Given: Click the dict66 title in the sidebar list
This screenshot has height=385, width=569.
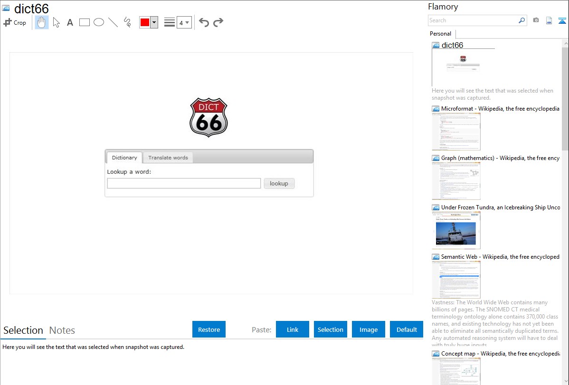Looking at the screenshot, I should (x=452, y=45).
